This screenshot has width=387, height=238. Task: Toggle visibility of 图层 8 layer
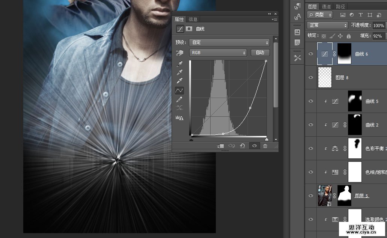click(x=310, y=77)
